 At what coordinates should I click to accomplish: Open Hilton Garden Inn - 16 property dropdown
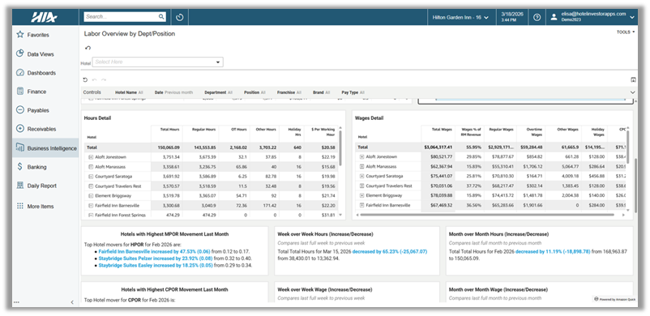coord(460,17)
